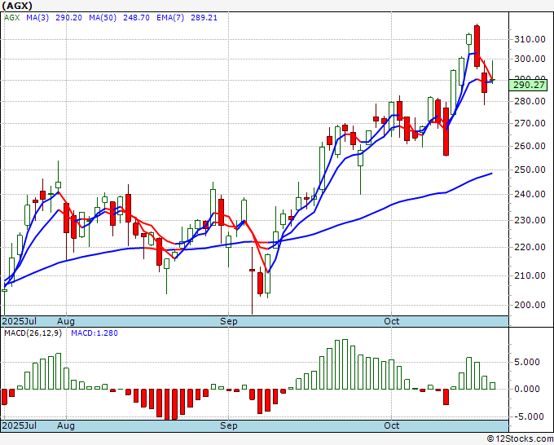Select the EMA(7) value 289.21
The height and width of the screenshot is (445, 554).
[x=204, y=18]
